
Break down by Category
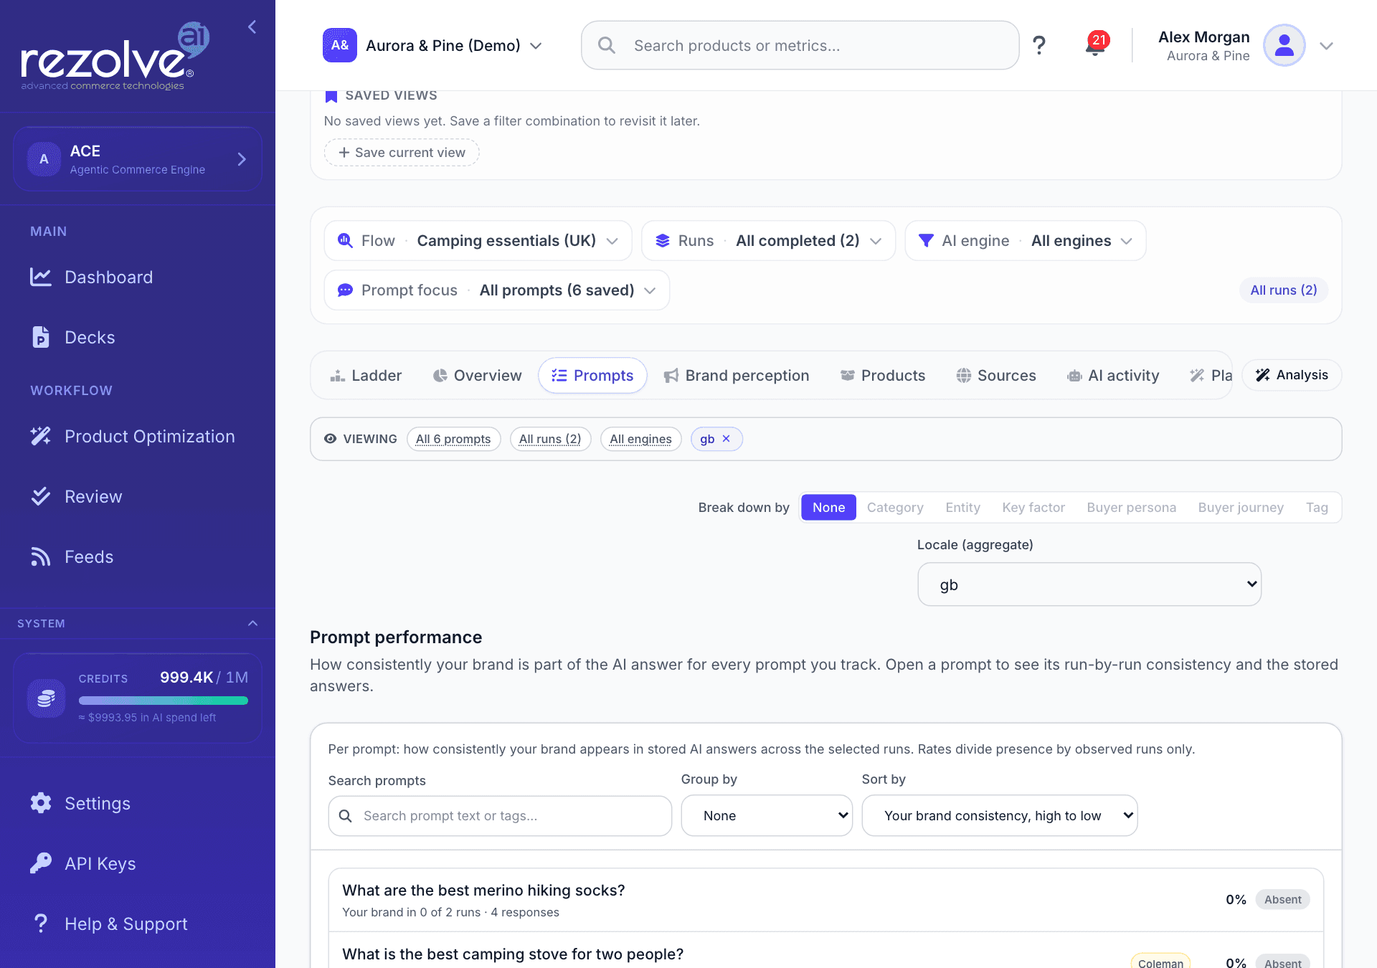tap(895, 507)
